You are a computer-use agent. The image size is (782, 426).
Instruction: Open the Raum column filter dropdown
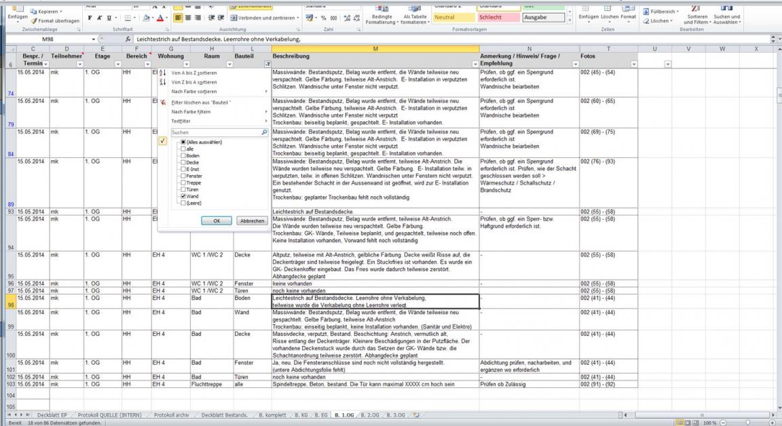pyautogui.click(x=228, y=64)
